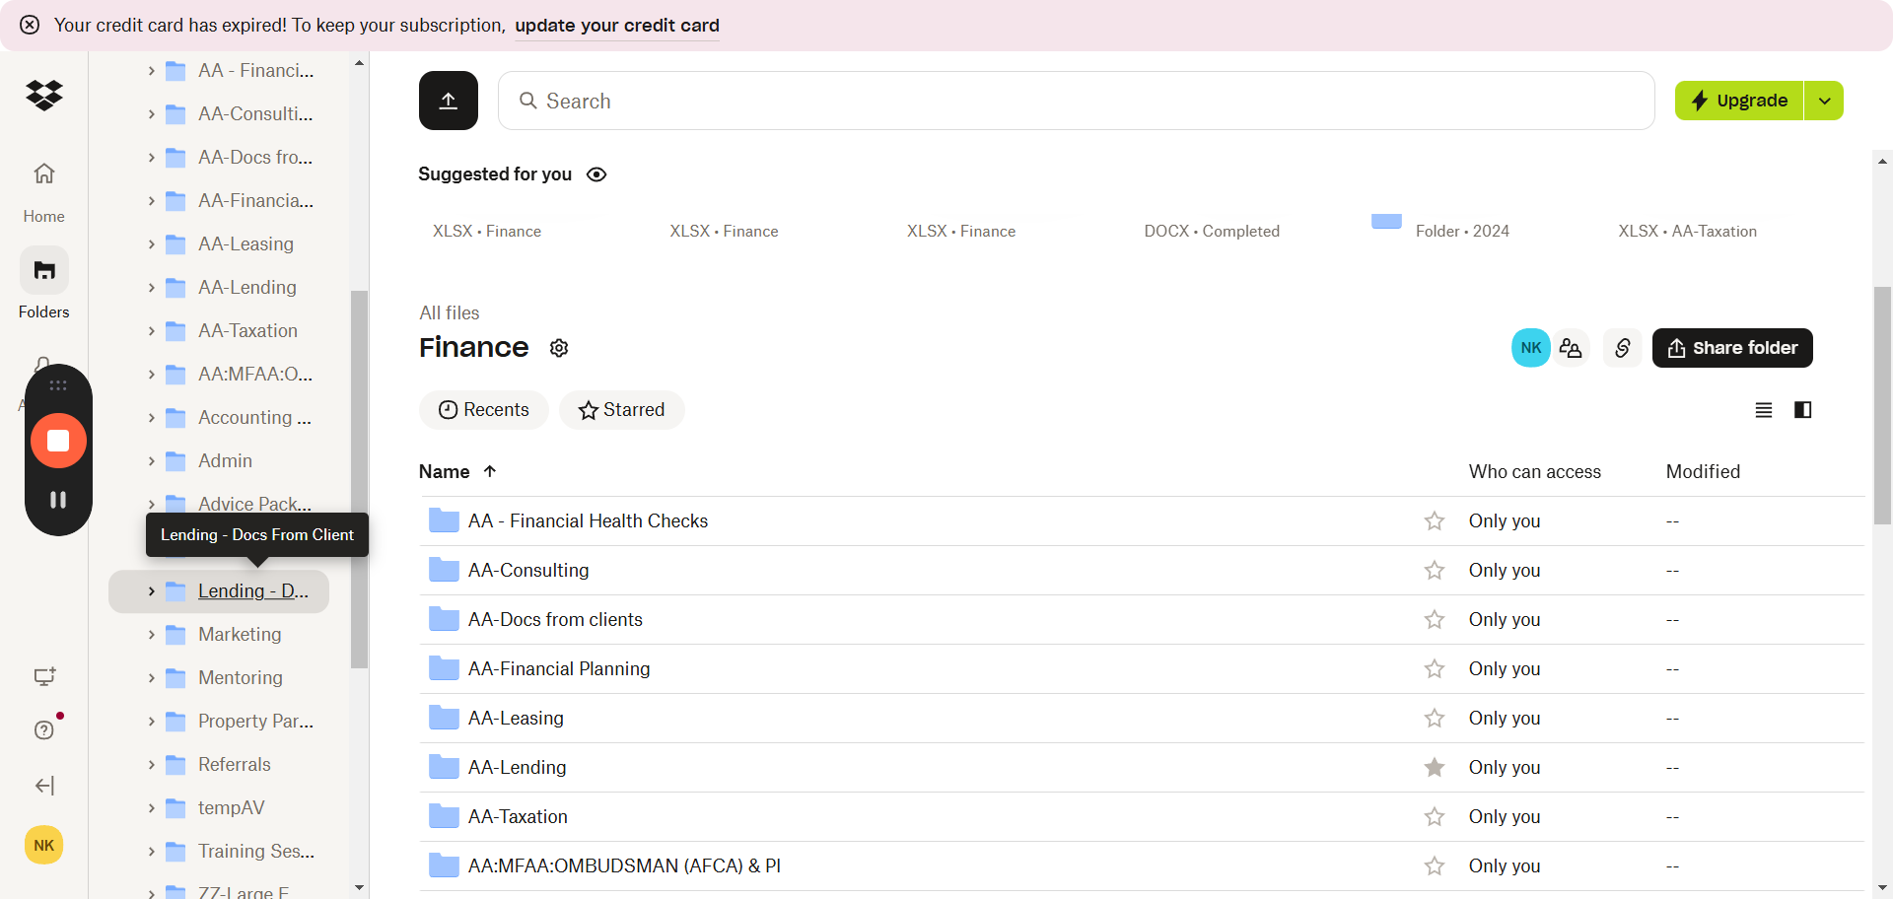Open manage access people icon
The image size is (1893, 899).
[1571, 348]
